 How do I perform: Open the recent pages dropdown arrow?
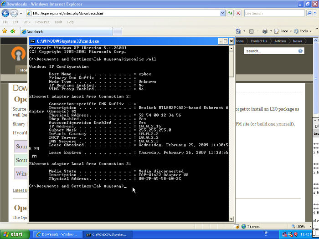pos(21,13)
